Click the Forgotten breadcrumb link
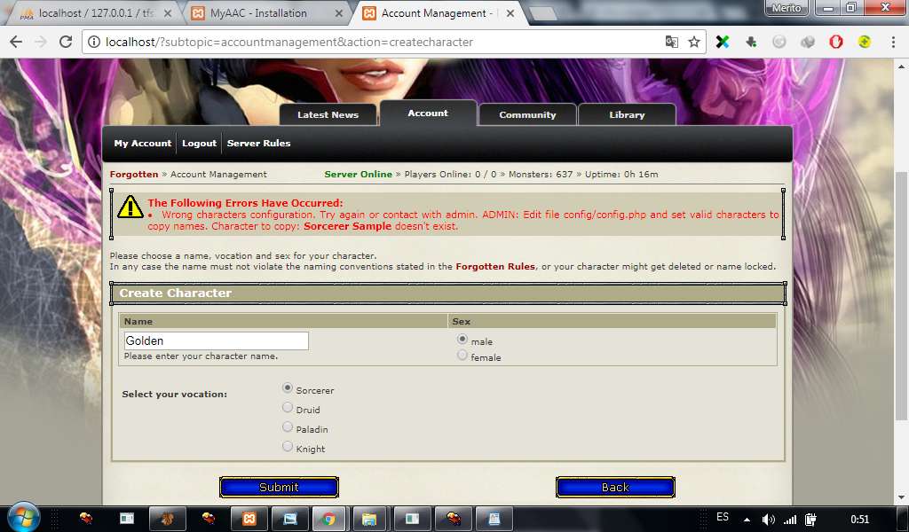The height and width of the screenshot is (532, 909). [x=134, y=175]
